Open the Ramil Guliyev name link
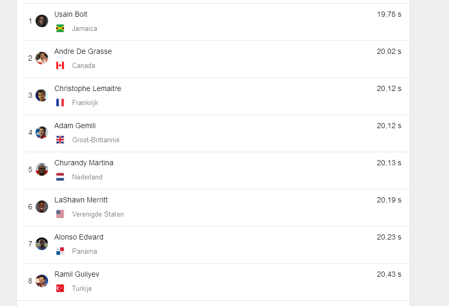The width and height of the screenshot is (449, 306). (x=77, y=275)
